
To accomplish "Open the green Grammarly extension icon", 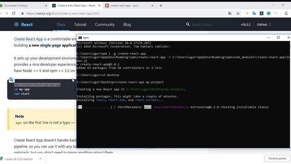I will click(x=269, y=13).
